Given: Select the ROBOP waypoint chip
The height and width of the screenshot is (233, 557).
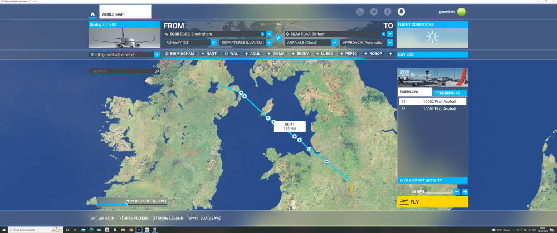Looking at the screenshot, I should (x=373, y=53).
